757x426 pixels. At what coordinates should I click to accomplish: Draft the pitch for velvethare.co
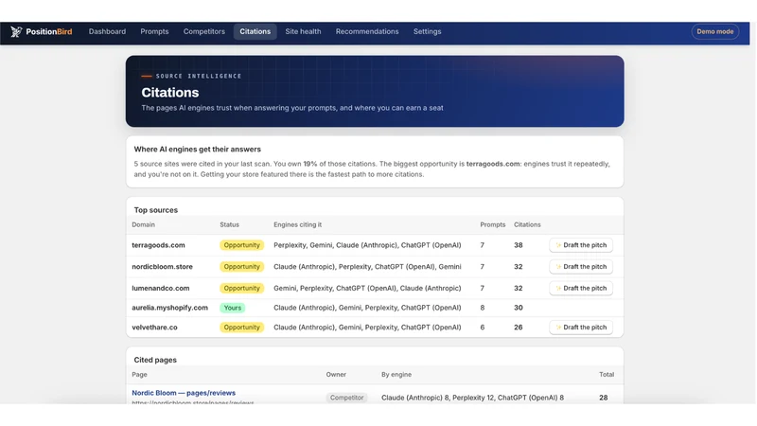click(581, 327)
